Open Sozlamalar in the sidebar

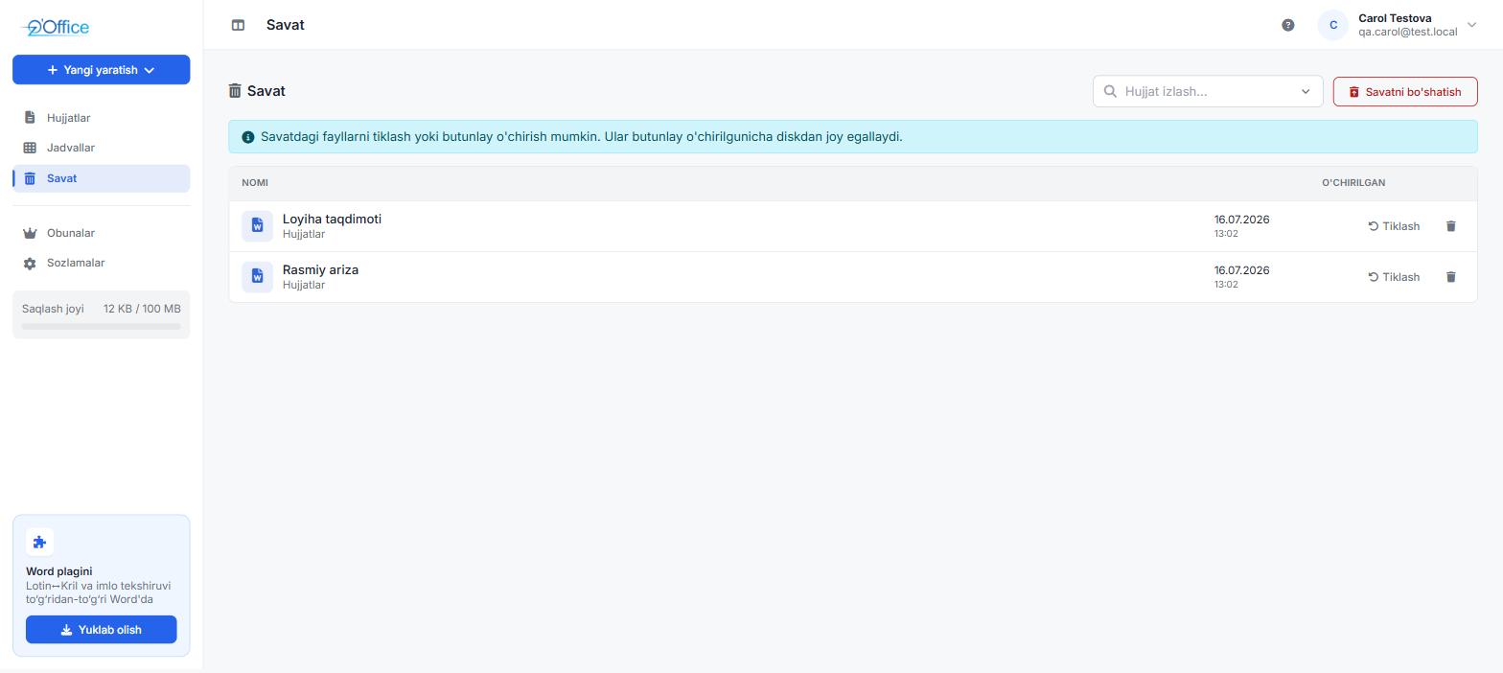point(102,263)
